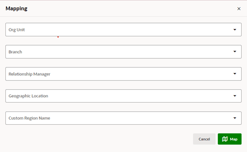Image resolution: width=247 pixels, height=152 pixels.
Task: Submit using the green Map button
Action: coord(229,139)
